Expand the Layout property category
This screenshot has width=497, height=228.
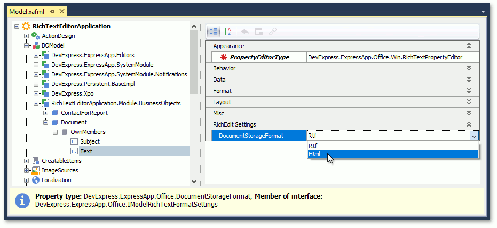(x=469, y=102)
